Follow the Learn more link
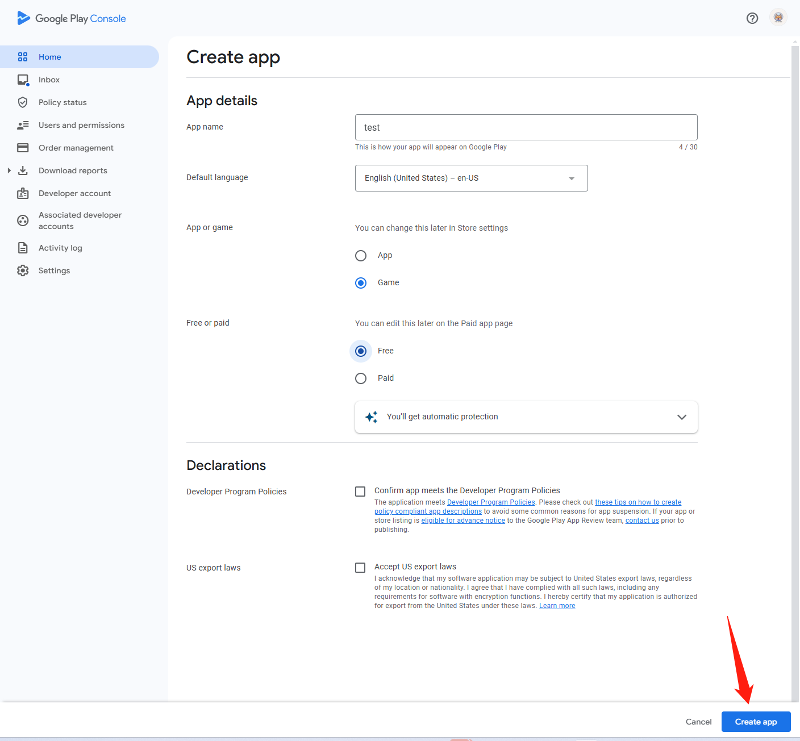This screenshot has width=800, height=741. coord(556,605)
